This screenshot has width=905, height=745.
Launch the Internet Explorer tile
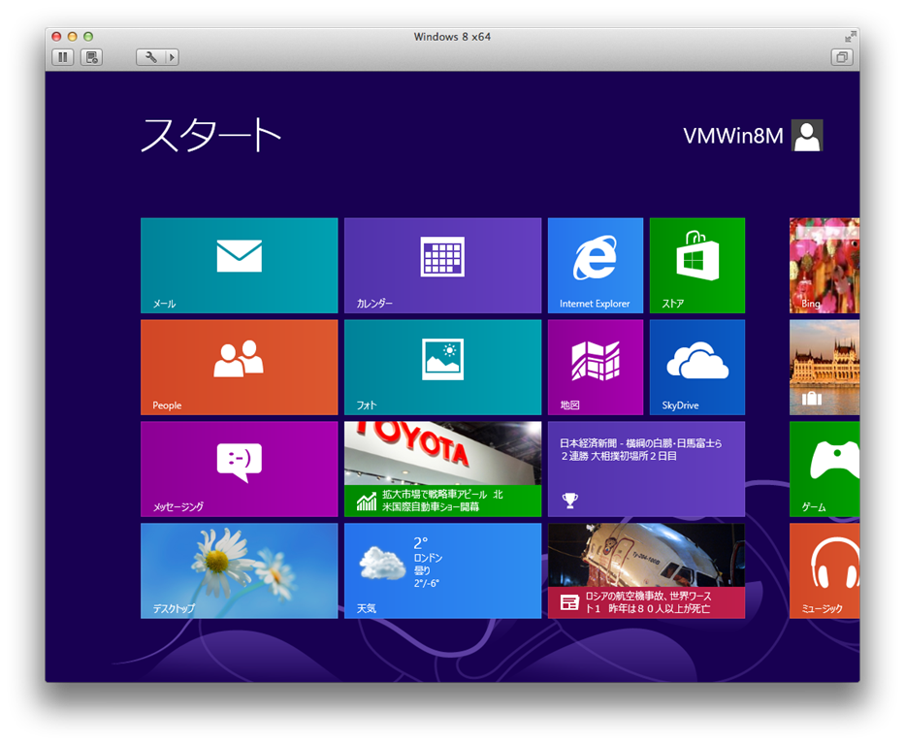[x=595, y=266]
